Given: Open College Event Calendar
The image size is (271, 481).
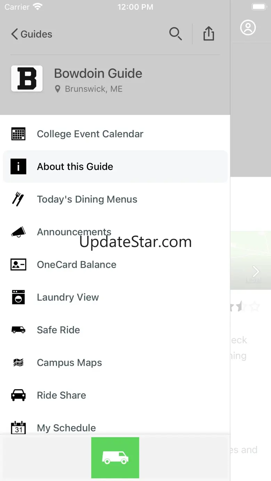Looking at the screenshot, I should [x=115, y=134].
